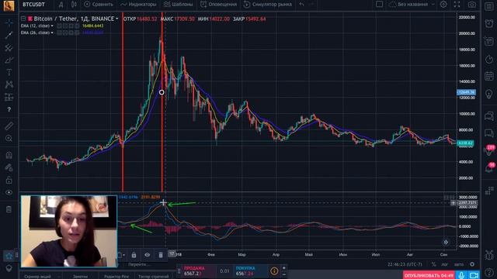Open the Индикаторы indicators menu
The image size is (497, 279).
tap(138, 5)
